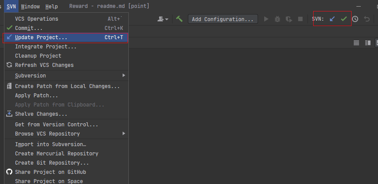Open the Window menu
This screenshot has width=378, height=184.
click(x=30, y=7)
